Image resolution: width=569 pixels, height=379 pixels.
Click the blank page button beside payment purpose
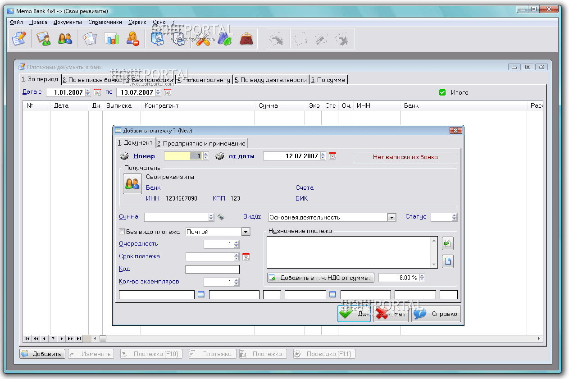pos(447,261)
